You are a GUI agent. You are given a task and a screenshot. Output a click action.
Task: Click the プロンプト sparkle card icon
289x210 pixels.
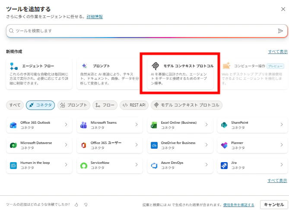pos(84,66)
